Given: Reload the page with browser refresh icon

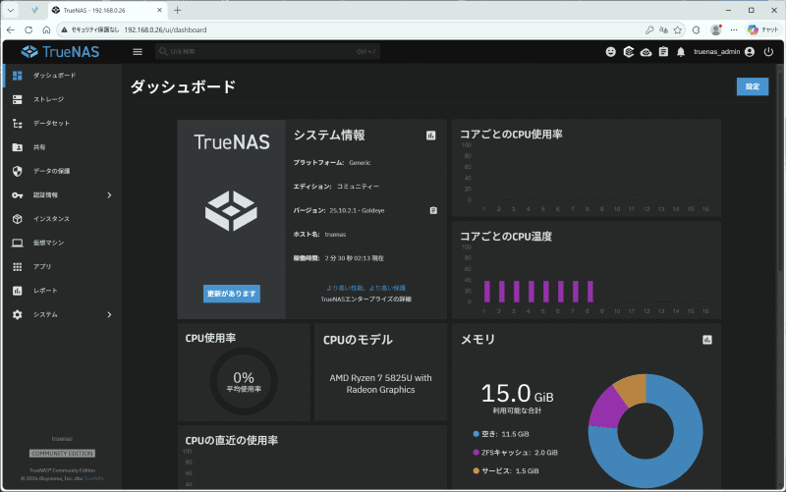Looking at the screenshot, I should point(28,30).
